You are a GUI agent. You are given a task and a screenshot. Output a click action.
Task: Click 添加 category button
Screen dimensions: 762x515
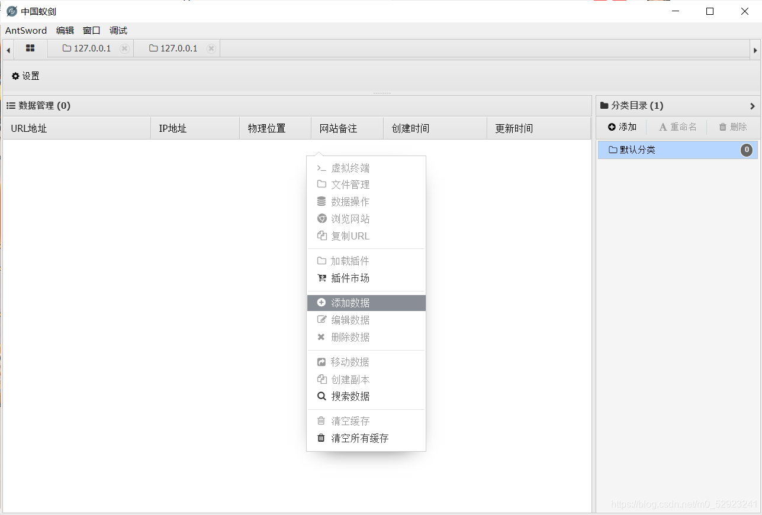pyautogui.click(x=622, y=127)
